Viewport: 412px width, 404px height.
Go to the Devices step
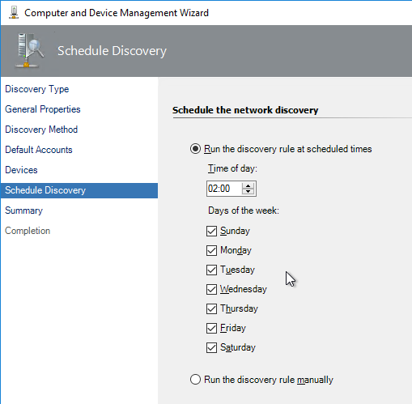[x=21, y=170]
